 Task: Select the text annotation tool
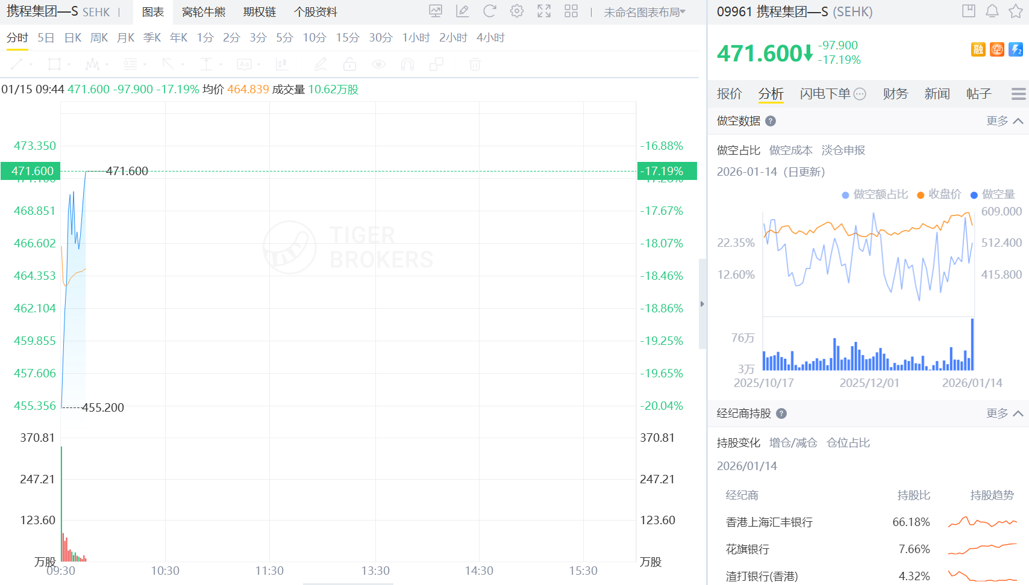point(245,64)
